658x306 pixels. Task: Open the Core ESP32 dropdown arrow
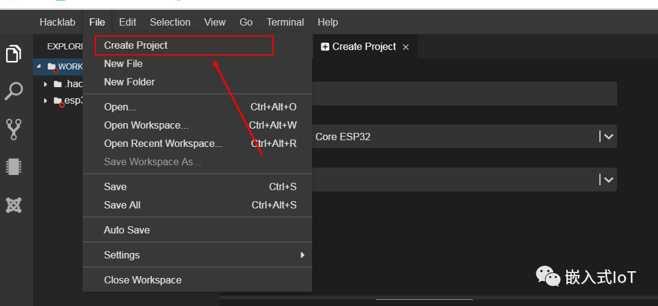(x=608, y=137)
